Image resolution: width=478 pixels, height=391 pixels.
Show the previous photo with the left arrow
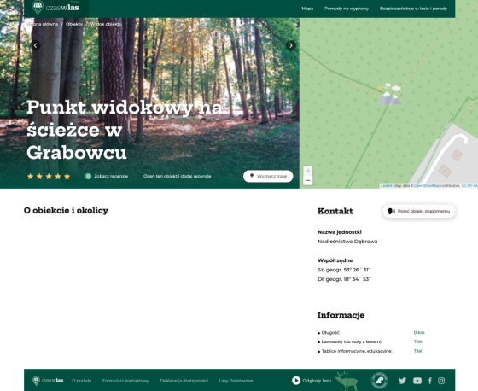pyautogui.click(x=36, y=45)
